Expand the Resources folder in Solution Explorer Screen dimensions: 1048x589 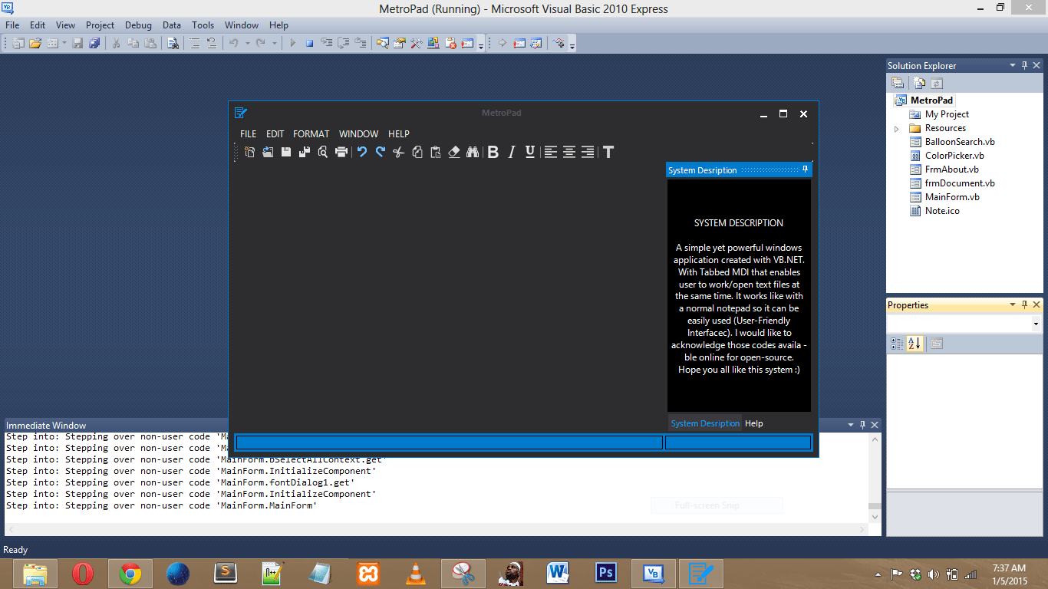[x=896, y=128]
